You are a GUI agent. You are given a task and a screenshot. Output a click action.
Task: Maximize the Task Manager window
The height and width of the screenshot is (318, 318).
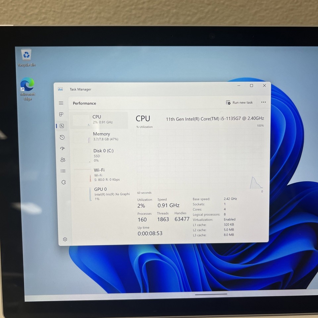(251, 85)
